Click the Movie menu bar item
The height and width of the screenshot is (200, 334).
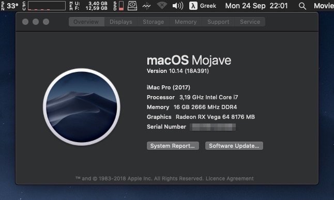324,6
